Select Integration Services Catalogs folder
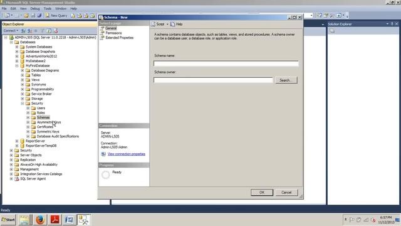The height and width of the screenshot is (226, 401). point(41,174)
